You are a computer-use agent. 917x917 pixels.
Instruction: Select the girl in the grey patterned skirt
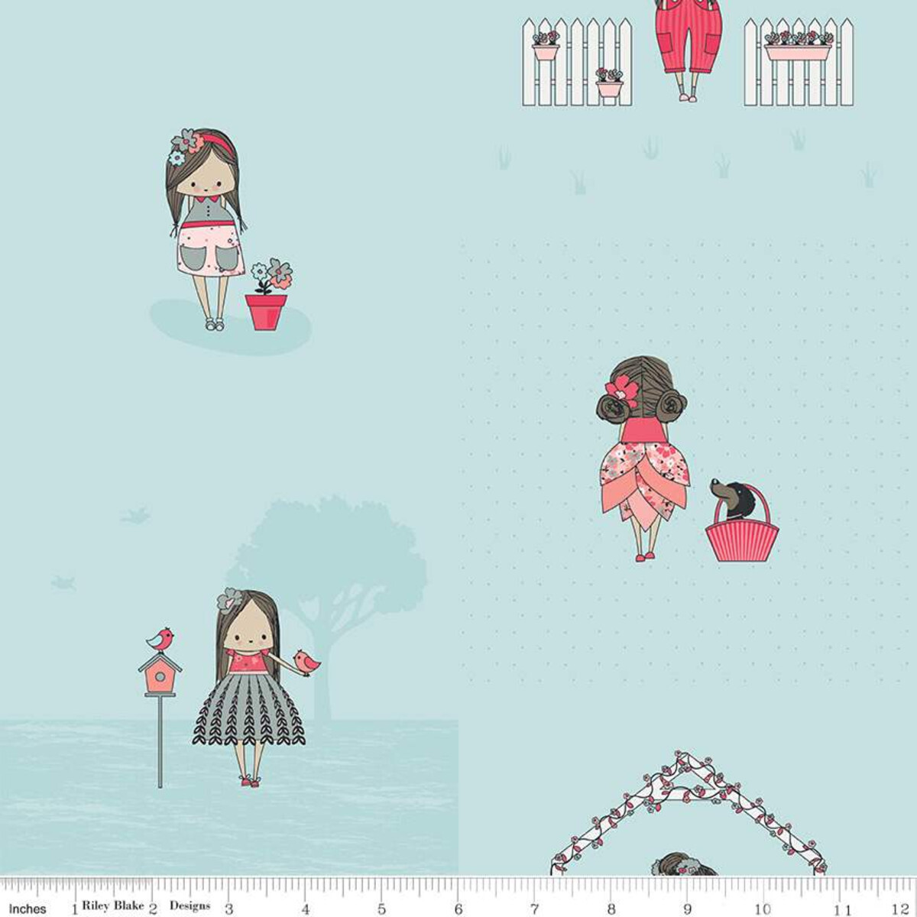point(248,688)
